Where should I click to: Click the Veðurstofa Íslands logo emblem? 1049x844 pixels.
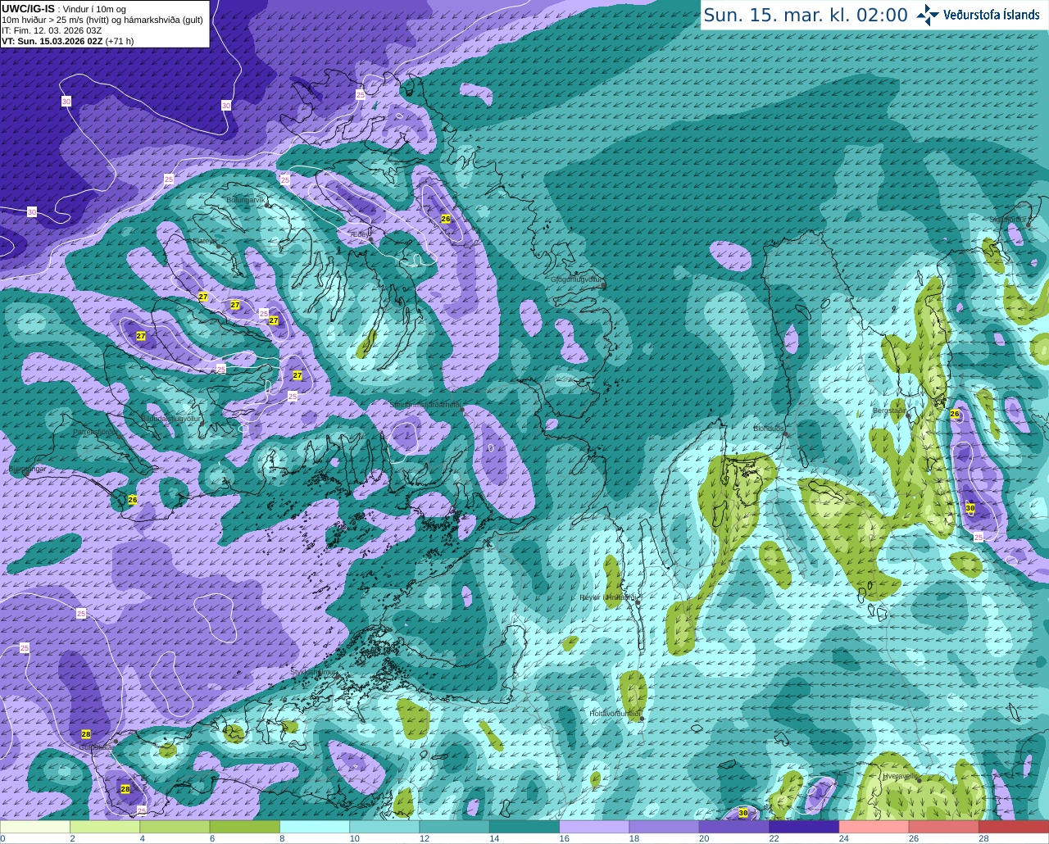(928, 15)
